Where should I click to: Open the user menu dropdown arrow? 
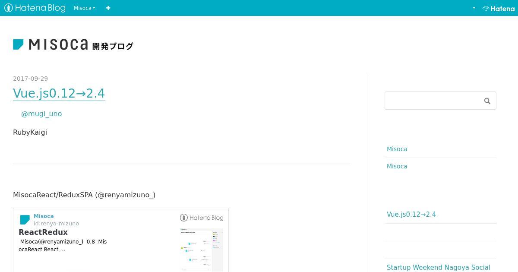(x=474, y=8)
